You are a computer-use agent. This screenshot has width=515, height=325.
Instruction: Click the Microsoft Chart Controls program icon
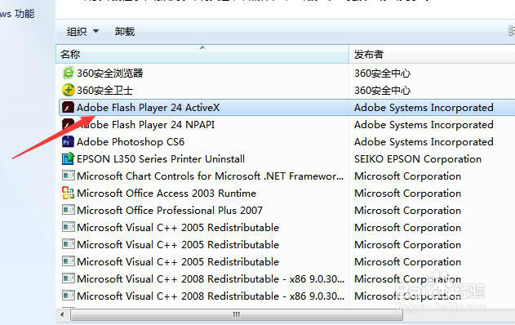click(69, 176)
